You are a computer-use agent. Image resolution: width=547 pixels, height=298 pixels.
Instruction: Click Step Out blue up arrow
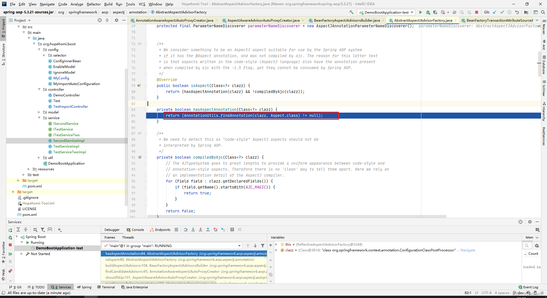(x=208, y=229)
